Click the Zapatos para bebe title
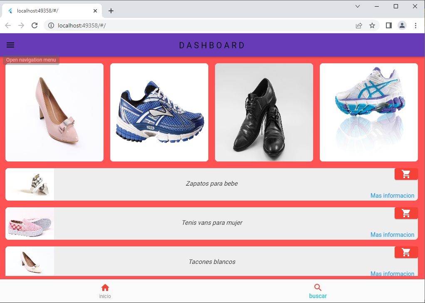Screen dimensions: 425x303 (212, 184)
